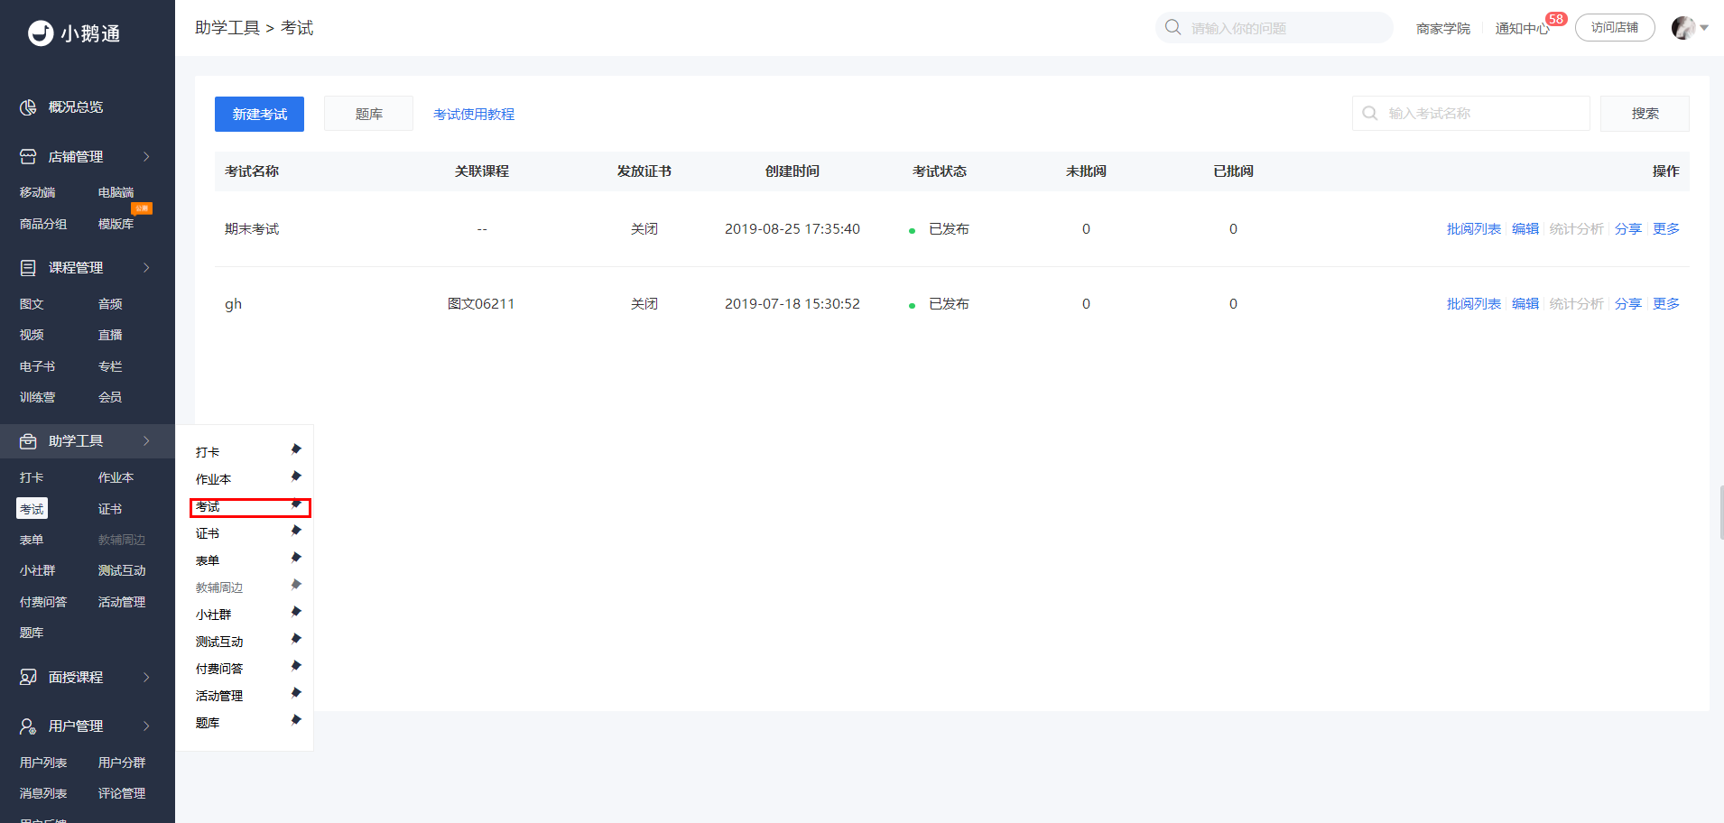Open the 考试使用教程 tutorial link
This screenshot has height=823, width=1724.
pos(474,115)
